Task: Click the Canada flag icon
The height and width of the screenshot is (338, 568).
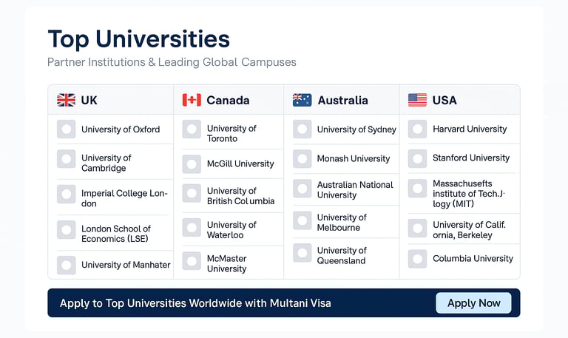Action: (x=192, y=100)
